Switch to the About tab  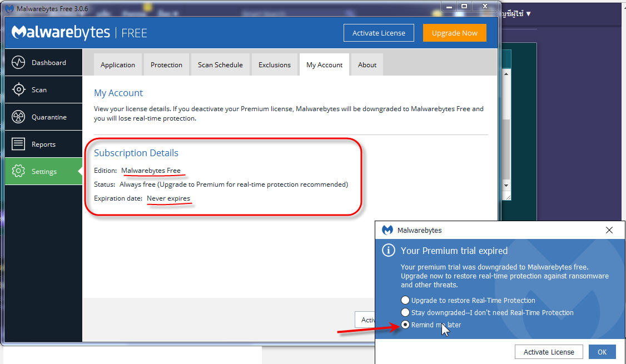coord(367,64)
